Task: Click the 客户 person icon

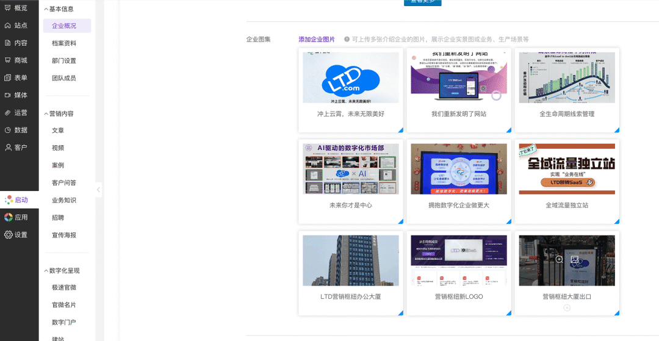Action: point(7,148)
